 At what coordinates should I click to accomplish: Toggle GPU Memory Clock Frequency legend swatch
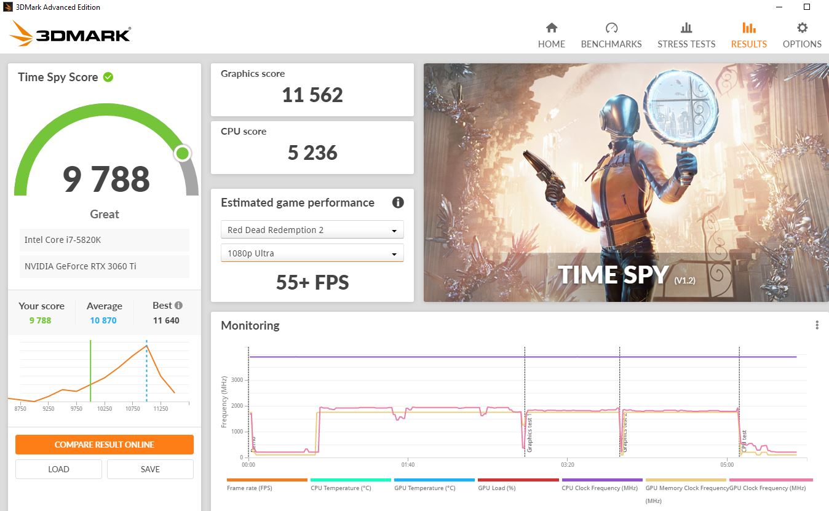coord(685,480)
